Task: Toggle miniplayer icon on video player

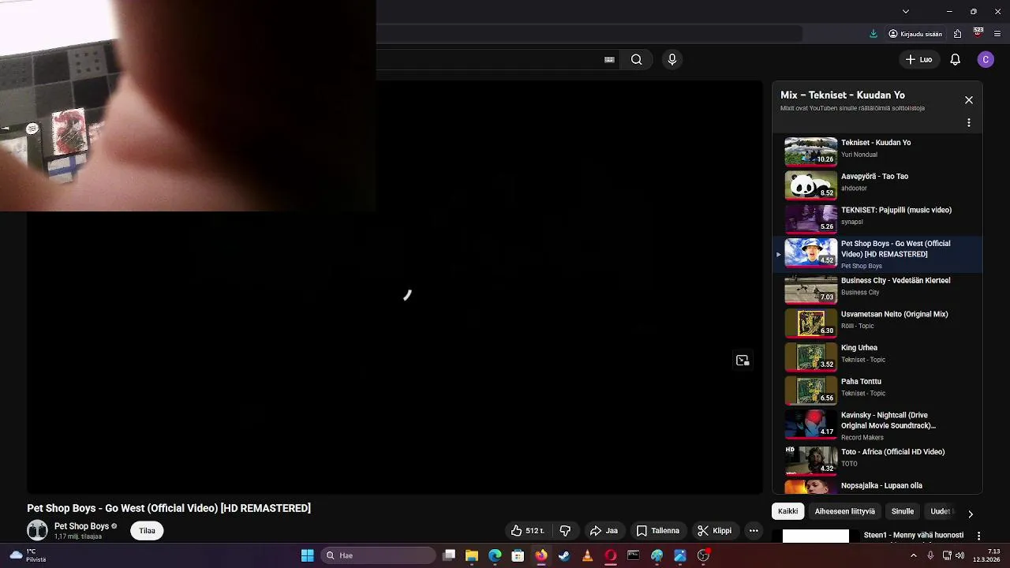Action: [743, 361]
